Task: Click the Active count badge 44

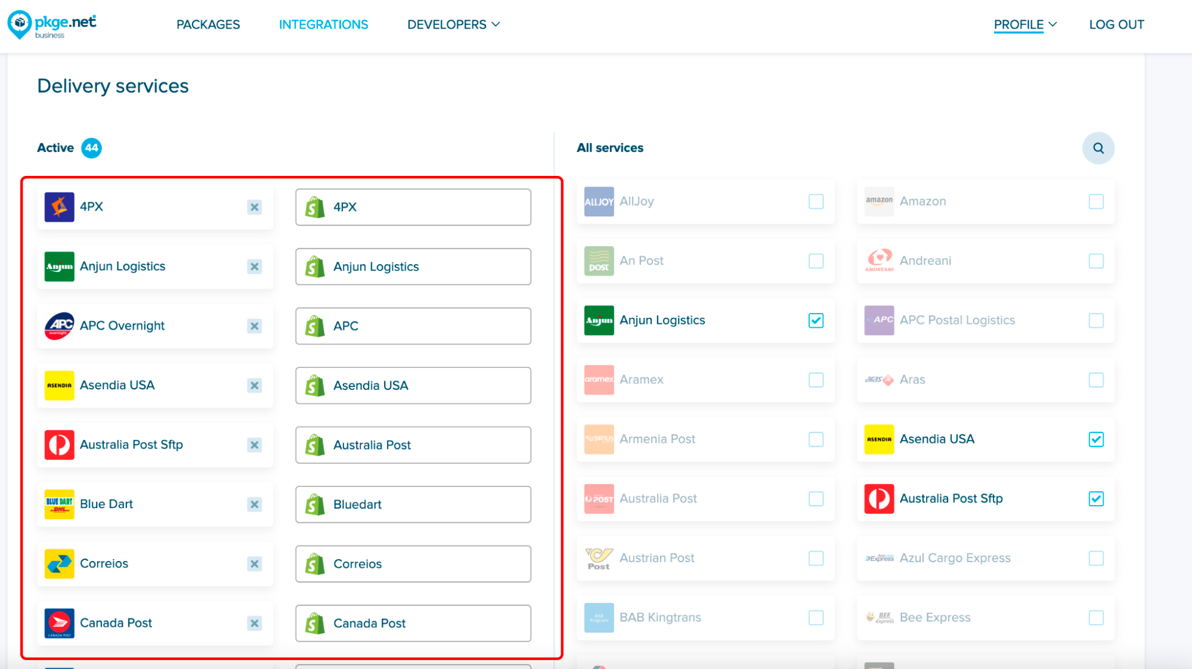Action: pos(91,148)
